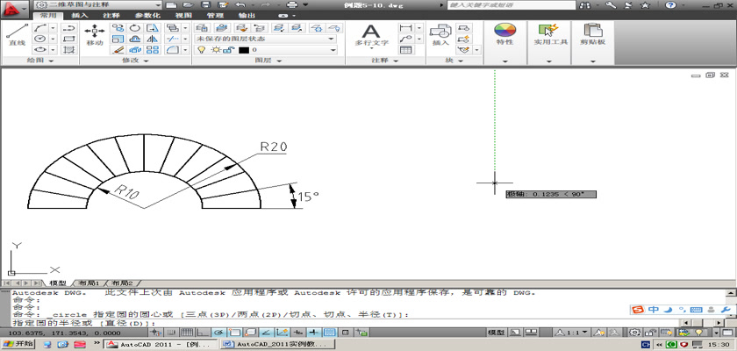This screenshot has height=351, width=737.
Task: Select the Rectangle tool in Draw panel
Action: pos(69,39)
